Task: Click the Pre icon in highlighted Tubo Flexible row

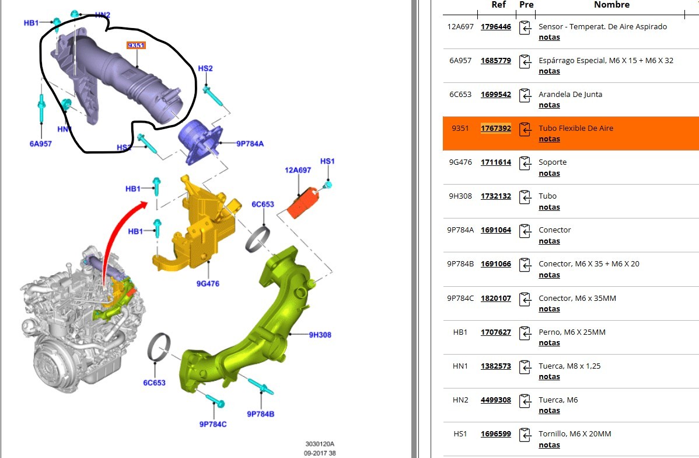Action: click(x=526, y=129)
